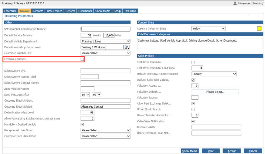This screenshot has height=154, width=265.
Task: Open the Send Messages After hour dropdown
Action: [x=85, y=95]
